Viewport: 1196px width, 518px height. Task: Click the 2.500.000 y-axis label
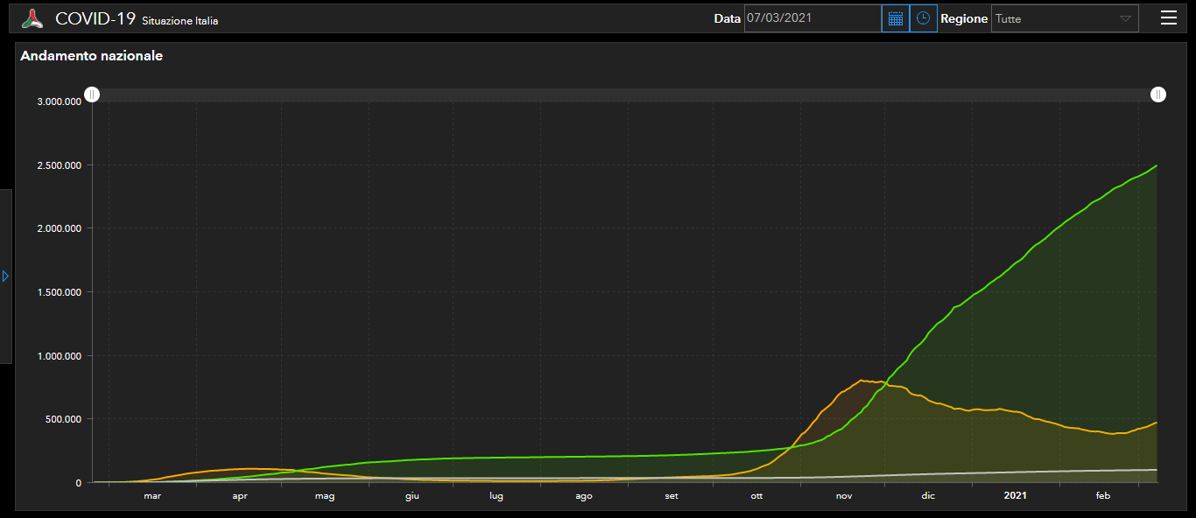[x=59, y=165]
